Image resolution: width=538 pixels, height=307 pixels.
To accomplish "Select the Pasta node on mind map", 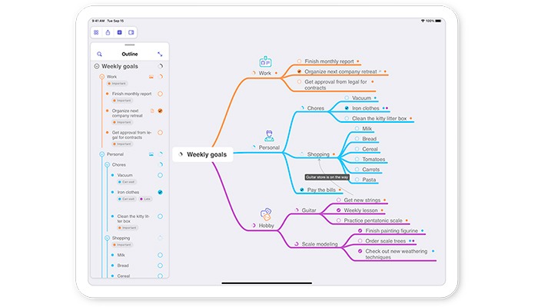I will 369,180.
